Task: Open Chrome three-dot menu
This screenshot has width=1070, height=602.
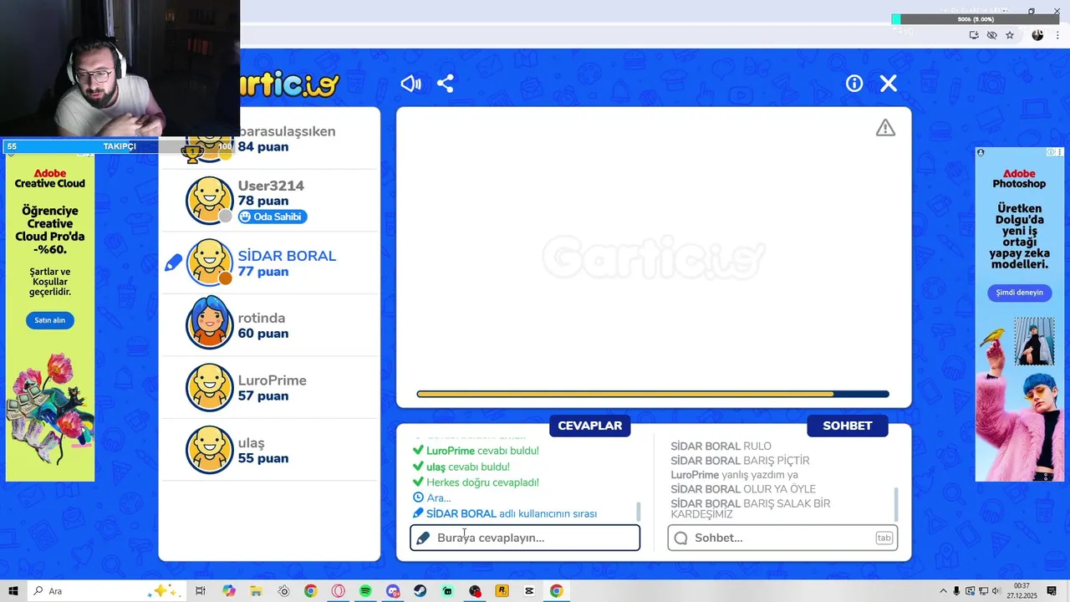Action: (x=1057, y=35)
